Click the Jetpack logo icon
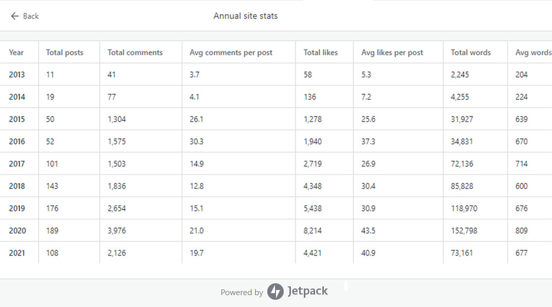 pos(275,292)
